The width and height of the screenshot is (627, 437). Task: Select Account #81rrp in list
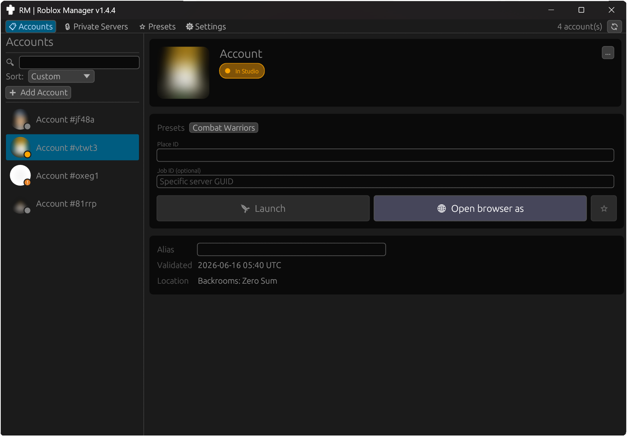pyautogui.click(x=72, y=204)
